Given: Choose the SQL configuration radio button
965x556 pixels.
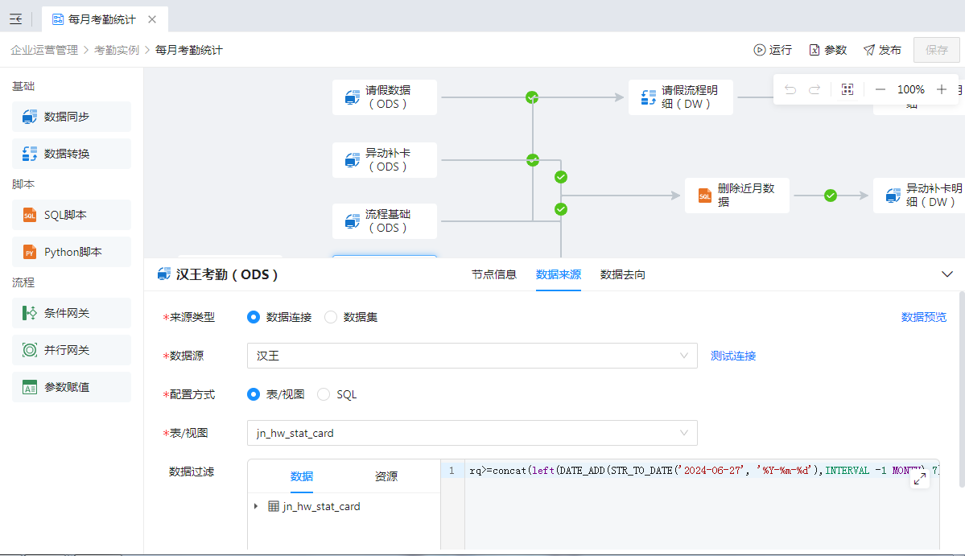Looking at the screenshot, I should [x=324, y=394].
